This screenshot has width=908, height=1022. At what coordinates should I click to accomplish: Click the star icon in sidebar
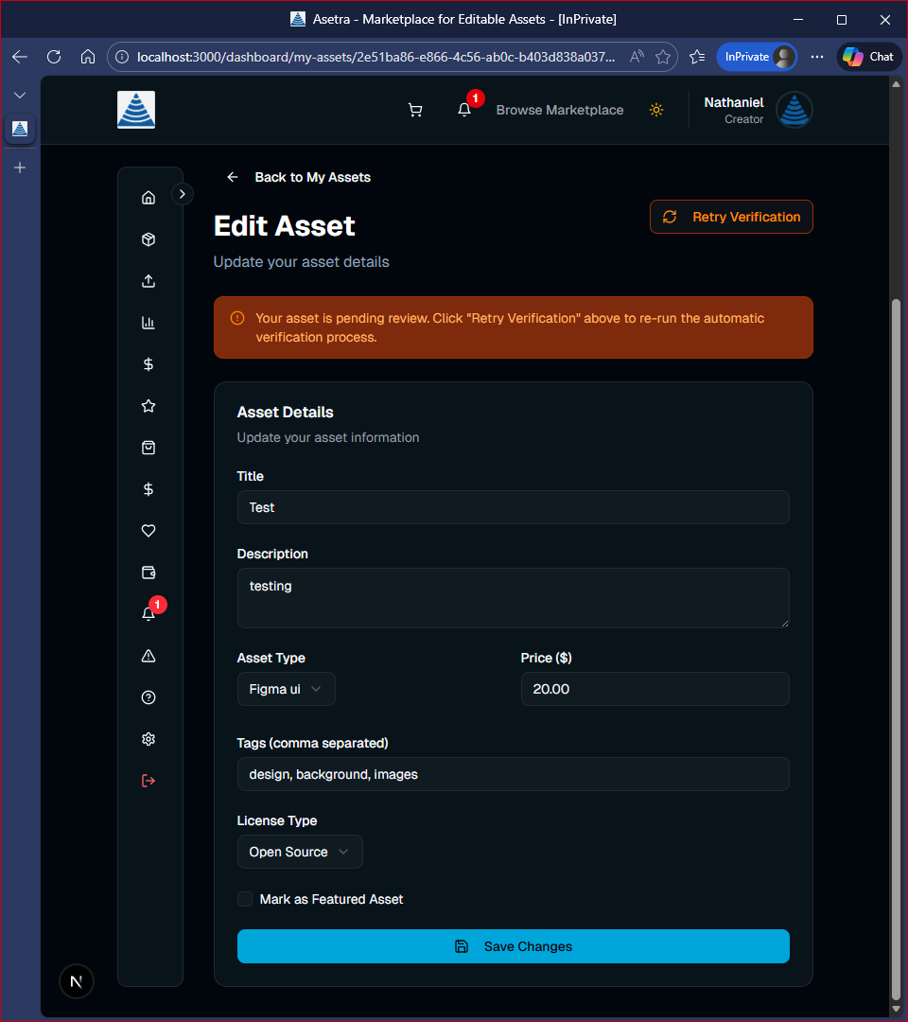(x=148, y=406)
